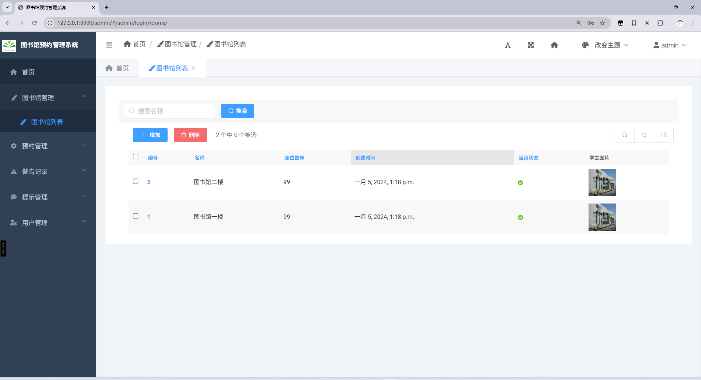Collapse the 图书馆管理 sidebar menu
The width and height of the screenshot is (701, 380).
click(x=48, y=98)
